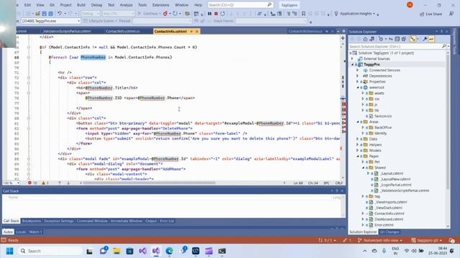Open the Extensions menu
The width and height of the screenshot is (460, 258).
click(x=161, y=5)
